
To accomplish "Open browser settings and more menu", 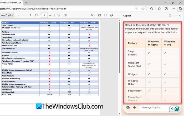I will [173, 9].
